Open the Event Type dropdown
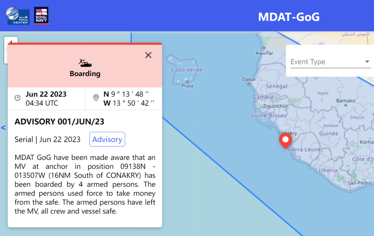The width and height of the screenshot is (374, 236). point(330,62)
